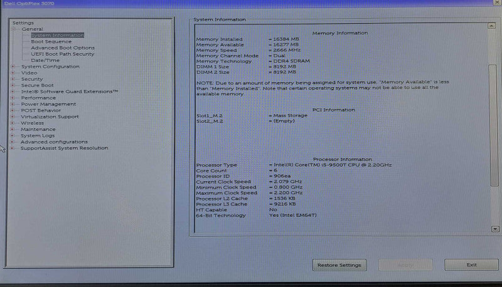Open the Boot Sequence settings

[x=51, y=41]
